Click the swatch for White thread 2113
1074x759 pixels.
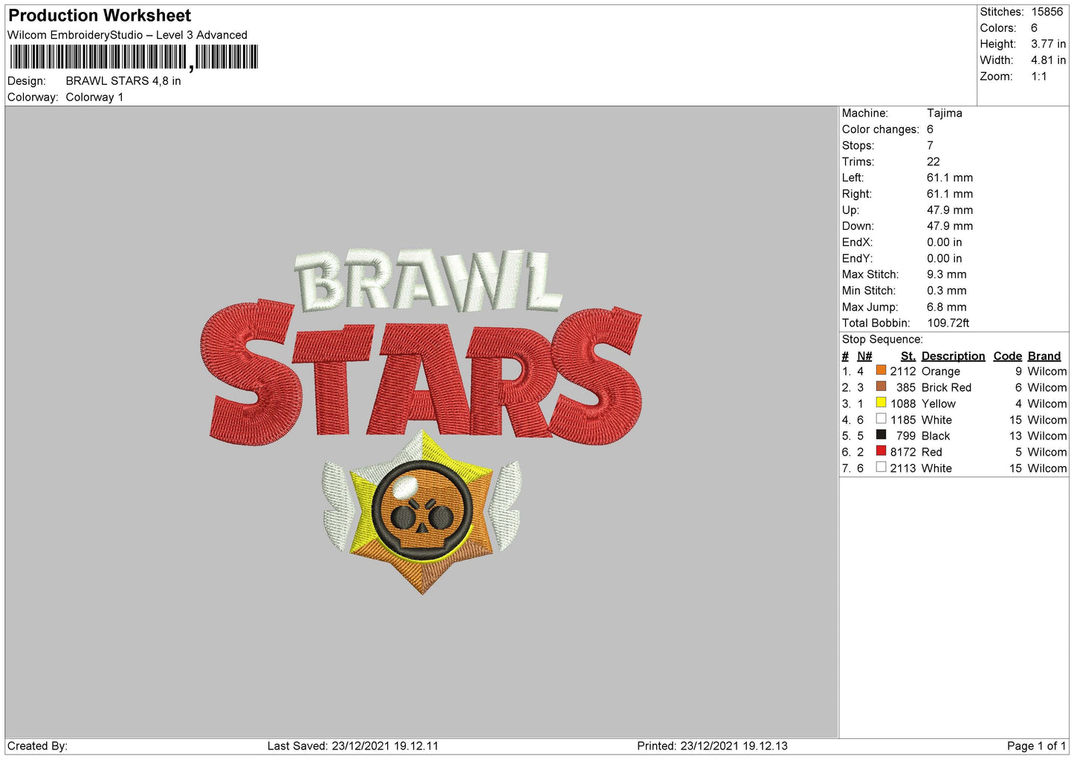pyautogui.click(x=881, y=467)
